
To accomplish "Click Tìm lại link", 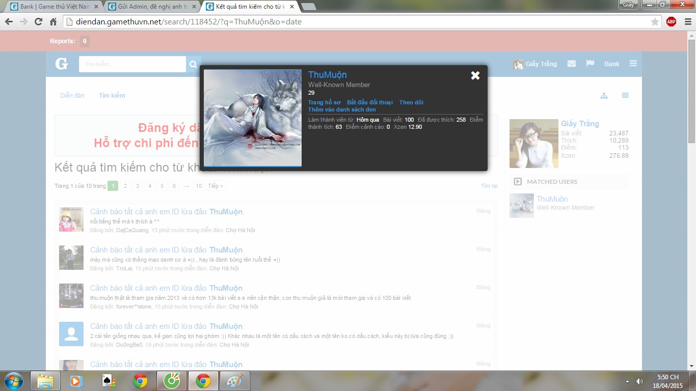I will (x=489, y=186).
